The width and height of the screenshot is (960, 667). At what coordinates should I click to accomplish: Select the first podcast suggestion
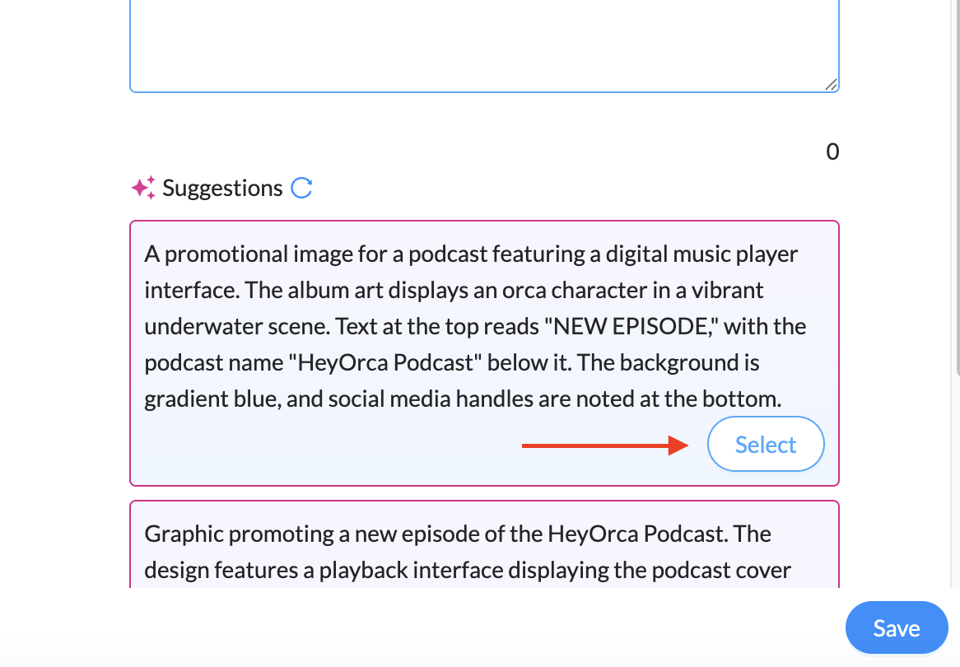click(766, 444)
